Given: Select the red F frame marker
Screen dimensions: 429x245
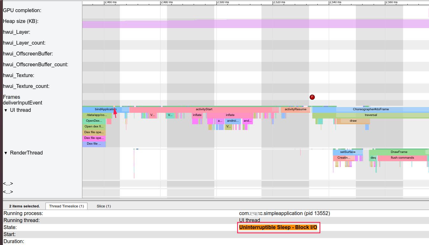Looking at the screenshot, I should pos(312,97).
